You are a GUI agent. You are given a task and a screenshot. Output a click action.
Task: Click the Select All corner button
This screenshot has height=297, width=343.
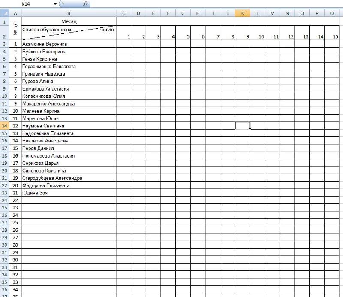pos(5,13)
